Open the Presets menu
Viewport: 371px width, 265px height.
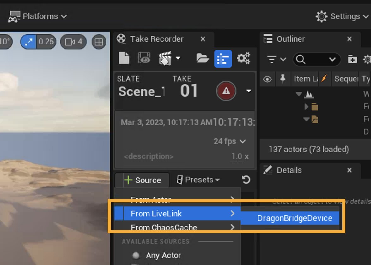(x=198, y=180)
